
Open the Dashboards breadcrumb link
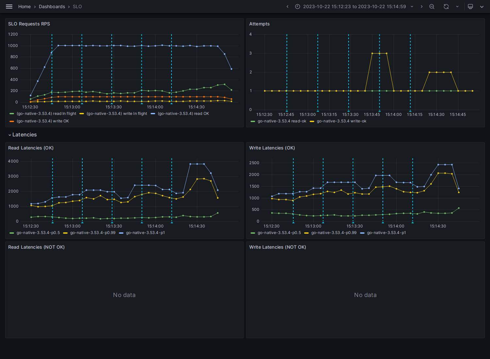point(52,7)
